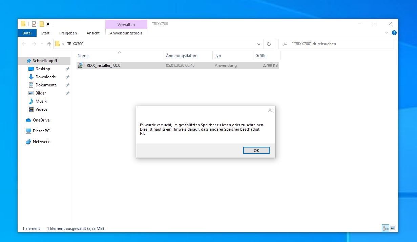Sort by the Name column
417x242 pixels.
(x=83, y=56)
